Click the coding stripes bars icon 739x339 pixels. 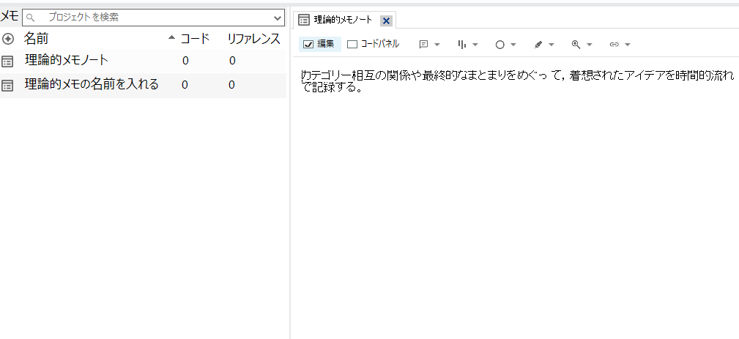[x=462, y=44]
